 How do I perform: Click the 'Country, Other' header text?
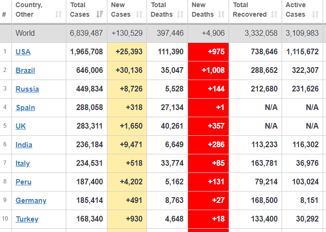[x=29, y=10]
